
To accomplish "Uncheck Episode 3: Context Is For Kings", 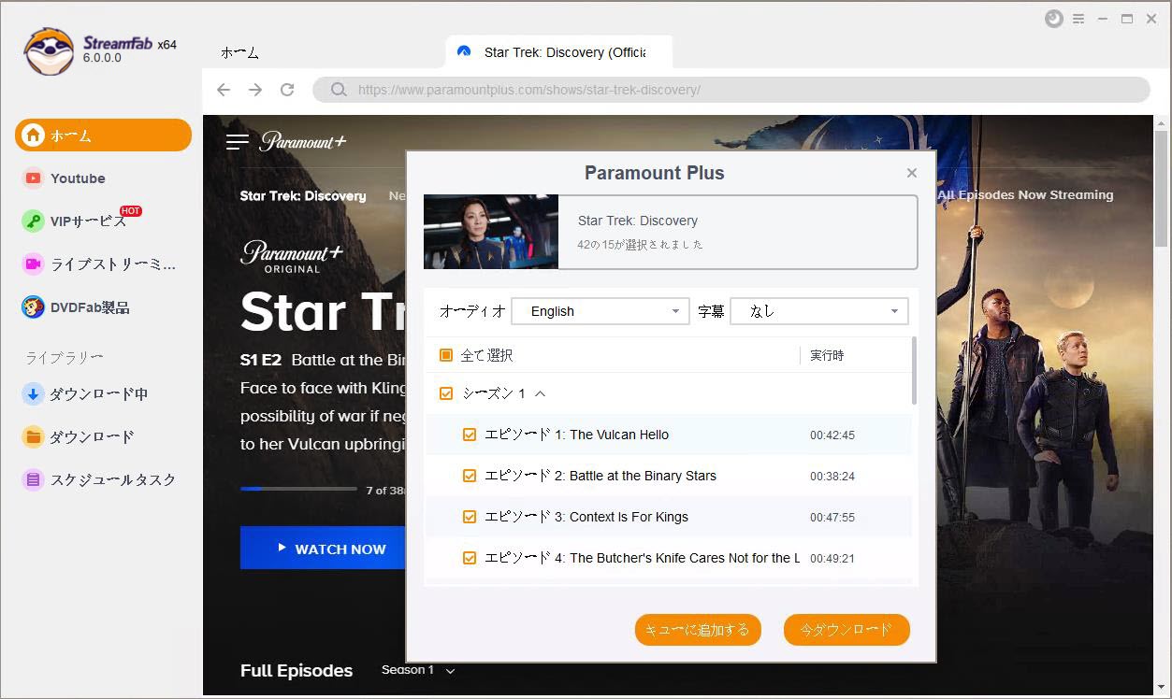I will (470, 517).
